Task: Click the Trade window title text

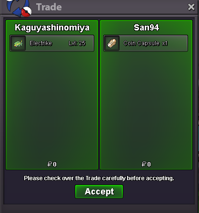Action: pyautogui.click(x=49, y=7)
